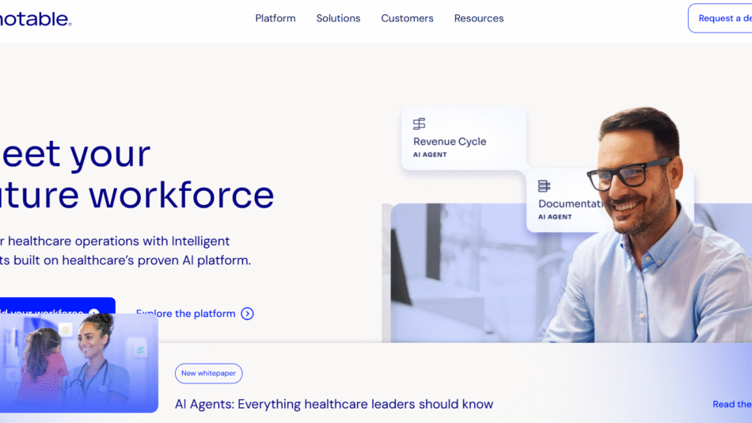Click the Read the whitepaper link on the banner

point(731,404)
